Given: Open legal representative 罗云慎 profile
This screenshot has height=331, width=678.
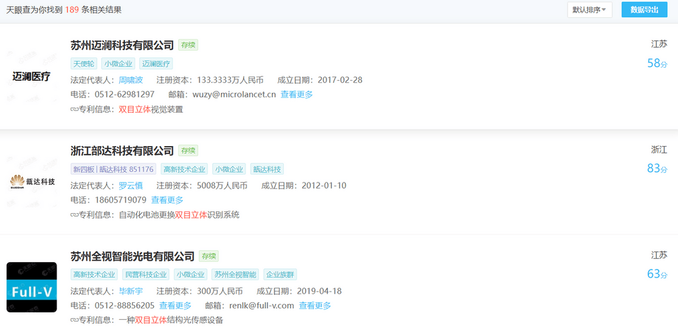Looking at the screenshot, I should (131, 186).
